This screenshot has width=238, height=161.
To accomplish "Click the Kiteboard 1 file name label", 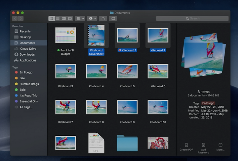I will [x=127, y=50].
